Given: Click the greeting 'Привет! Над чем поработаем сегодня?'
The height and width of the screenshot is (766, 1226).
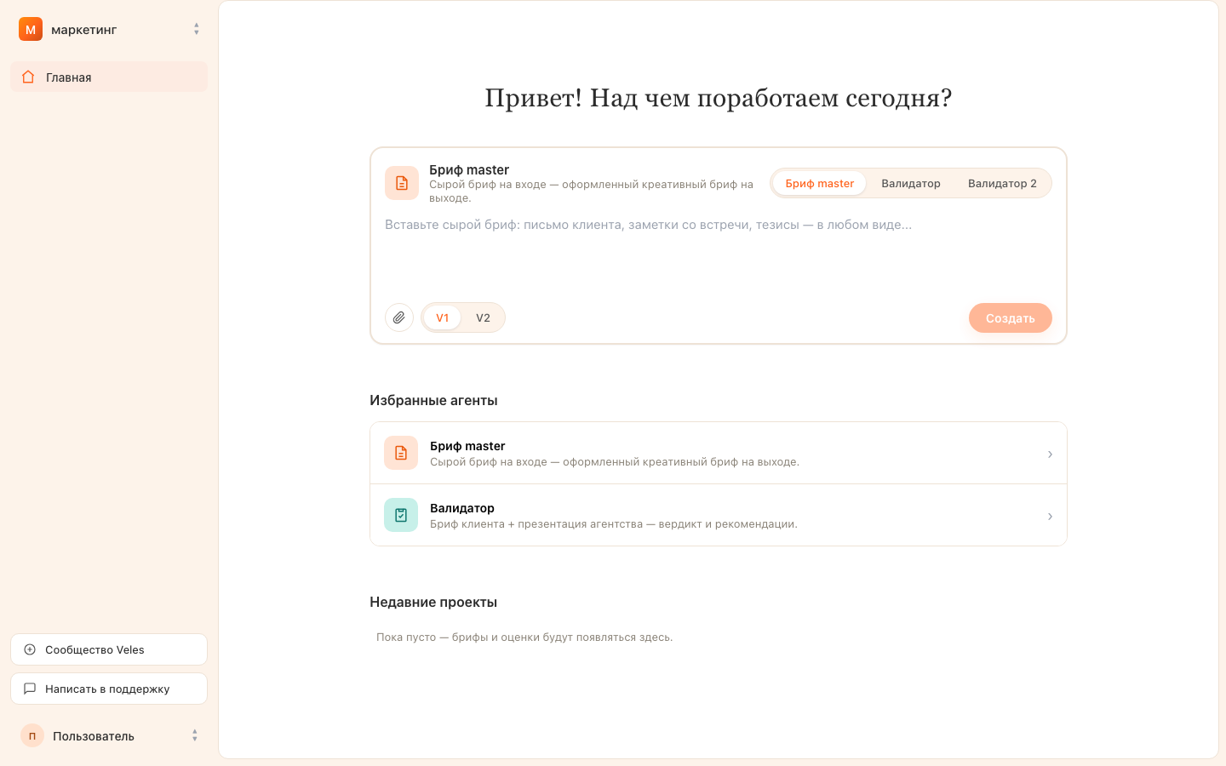Looking at the screenshot, I should click(x=719, y=98).
